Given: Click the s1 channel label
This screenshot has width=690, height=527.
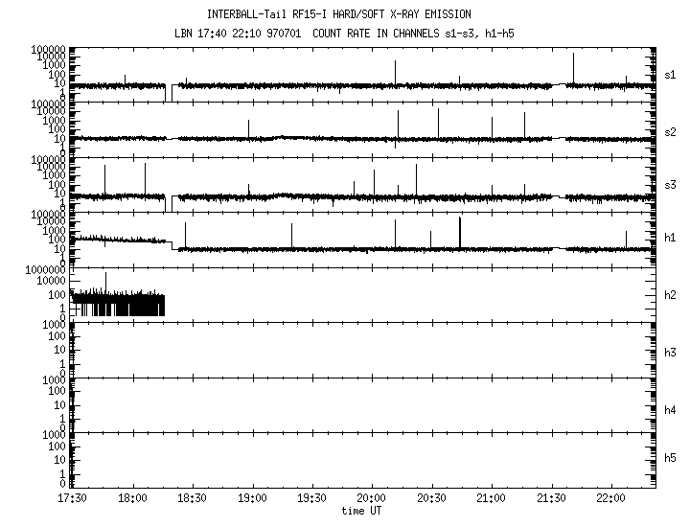Looking at the screenshot, I should 671,74.
